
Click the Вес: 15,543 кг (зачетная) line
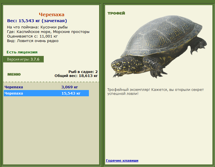pos(37,21)
